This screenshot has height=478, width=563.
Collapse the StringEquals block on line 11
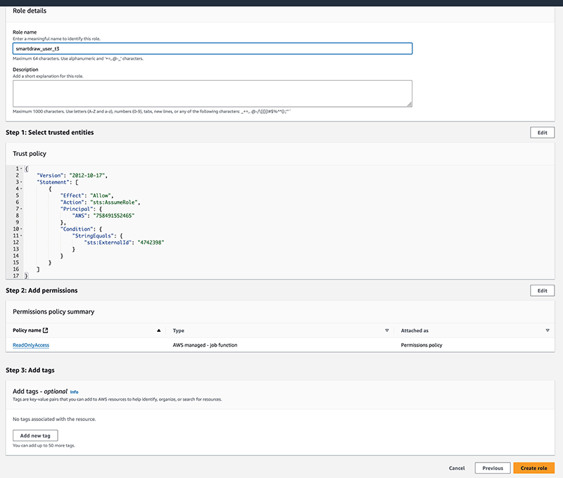[x=22, y=235]
